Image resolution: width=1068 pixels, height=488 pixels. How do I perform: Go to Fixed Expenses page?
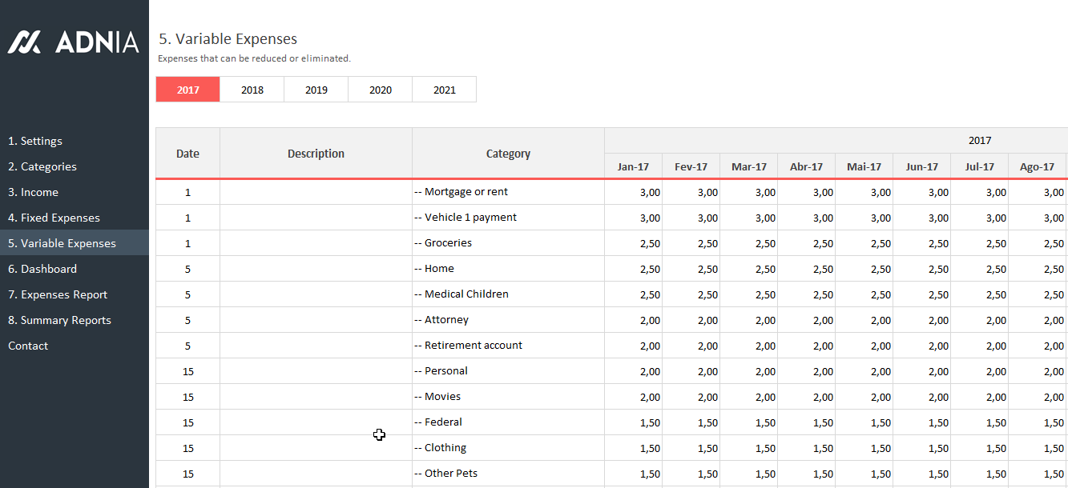click(54, 218)
